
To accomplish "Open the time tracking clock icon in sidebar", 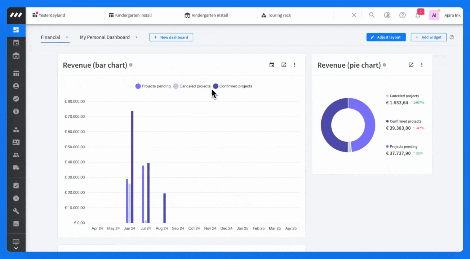I will 16,198.
